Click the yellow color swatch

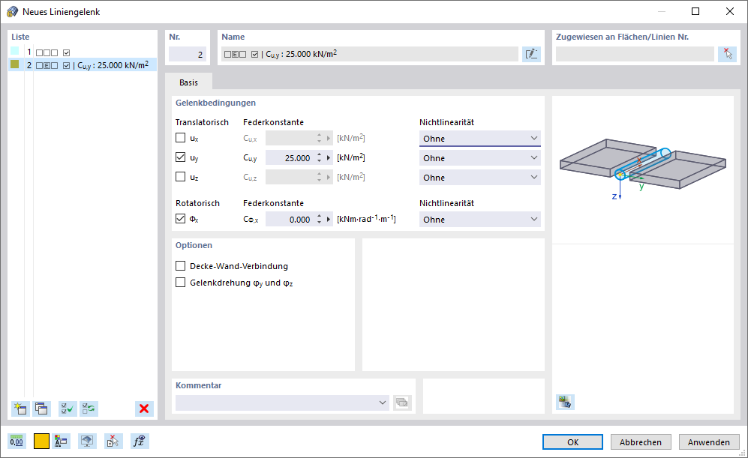point(41,442)
